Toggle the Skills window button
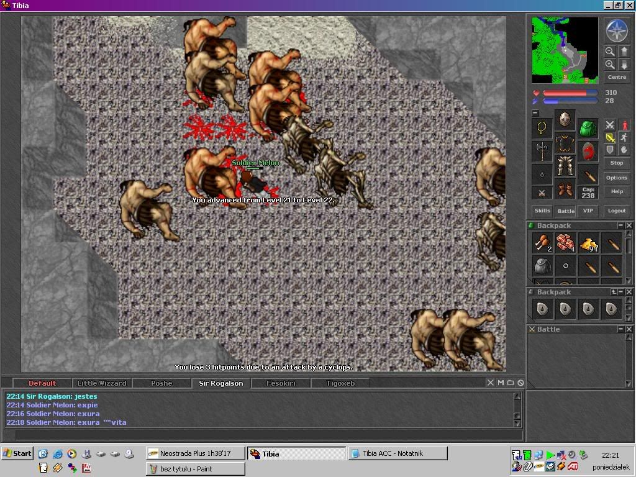Screen dimensions: 636x477 point(542,211)
